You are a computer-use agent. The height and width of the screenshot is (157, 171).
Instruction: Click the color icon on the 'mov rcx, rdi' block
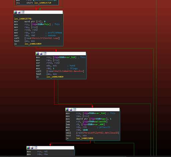coord(28,148)
